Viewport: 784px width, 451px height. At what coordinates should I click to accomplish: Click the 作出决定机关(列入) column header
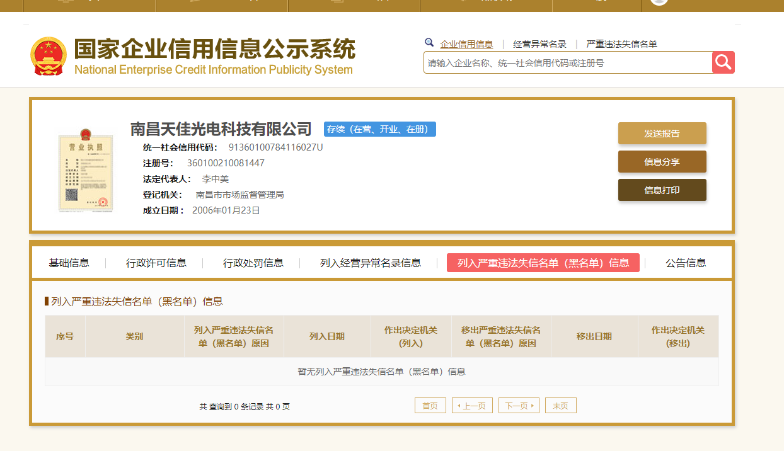point(411,336)
